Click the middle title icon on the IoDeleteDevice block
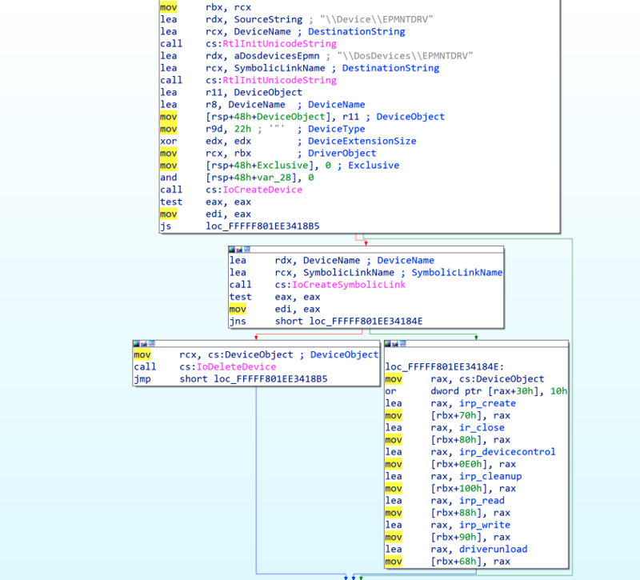 click(x=143, y=344)
